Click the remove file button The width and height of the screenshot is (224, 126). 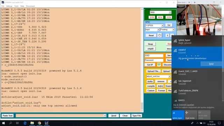[161, 82]
